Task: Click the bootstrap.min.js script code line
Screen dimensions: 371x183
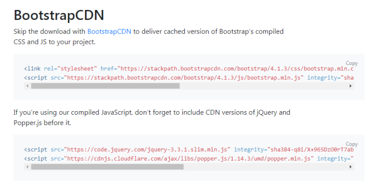Action: [x=189, y=78]
